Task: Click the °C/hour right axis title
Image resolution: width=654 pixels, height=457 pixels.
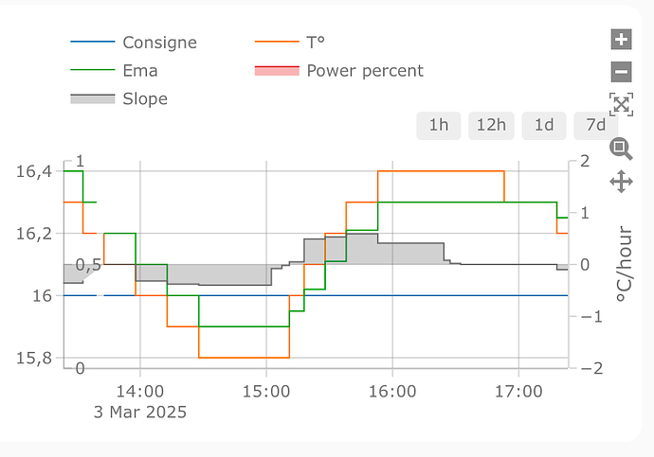Action: point(625,263)
